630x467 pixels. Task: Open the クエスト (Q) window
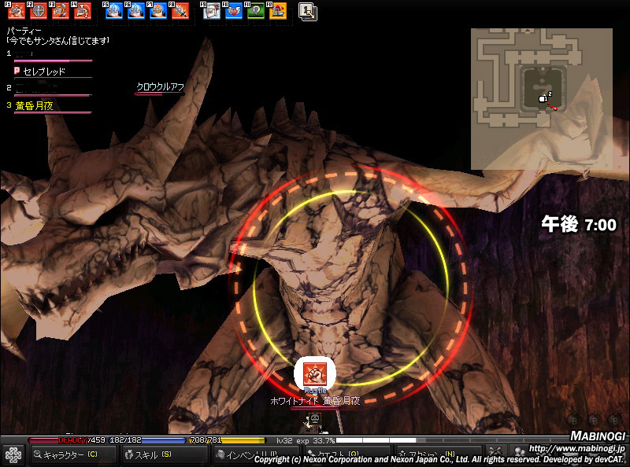coord(347,454)
